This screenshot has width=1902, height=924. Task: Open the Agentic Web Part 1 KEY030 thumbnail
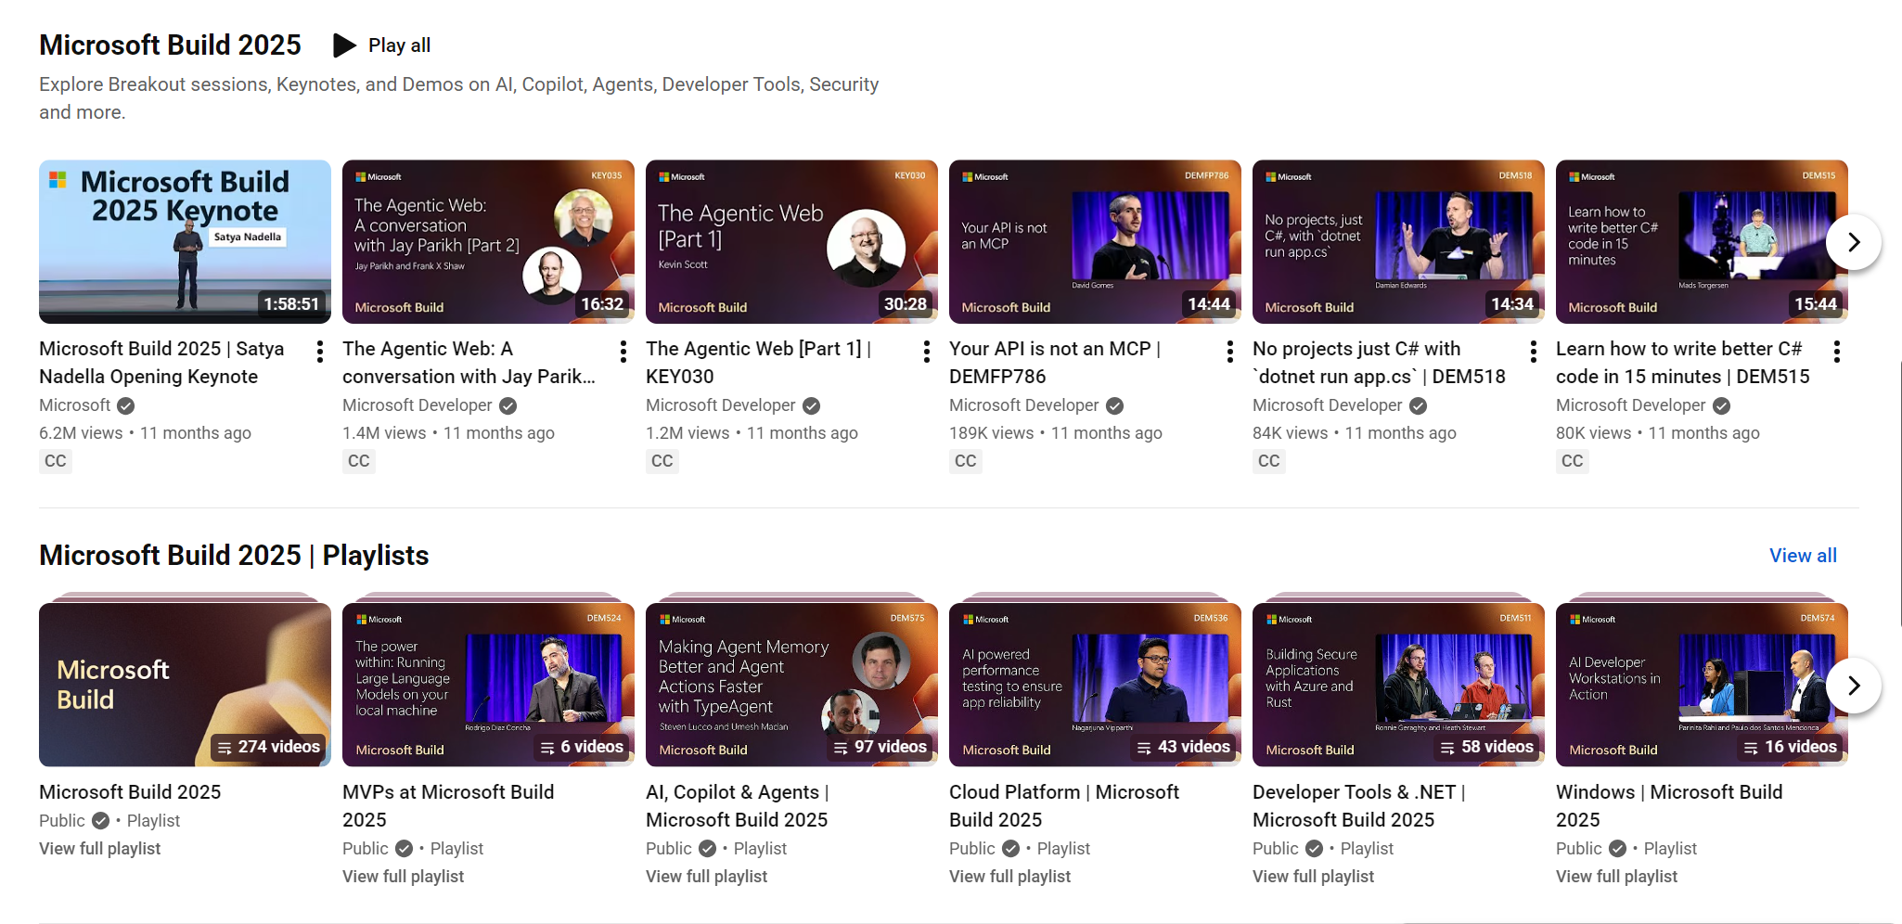[791, 242]
